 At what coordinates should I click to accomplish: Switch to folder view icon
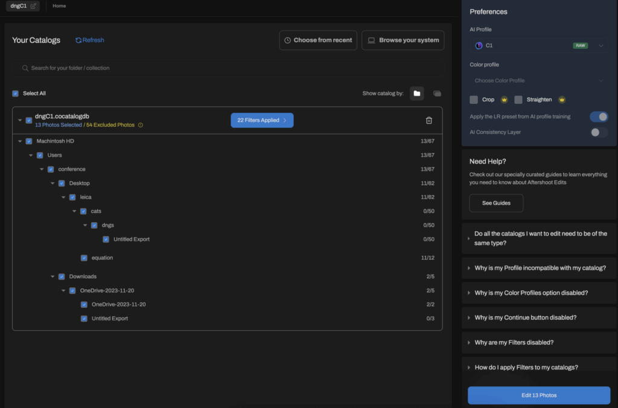[416, 94]
